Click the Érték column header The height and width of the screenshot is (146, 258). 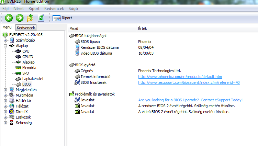[197, 29]
